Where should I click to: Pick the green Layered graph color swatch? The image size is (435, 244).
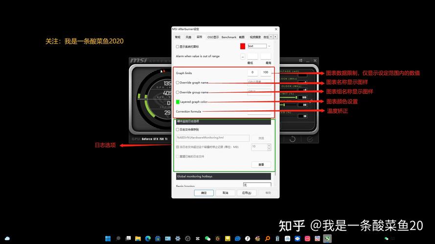coord(178,102)
